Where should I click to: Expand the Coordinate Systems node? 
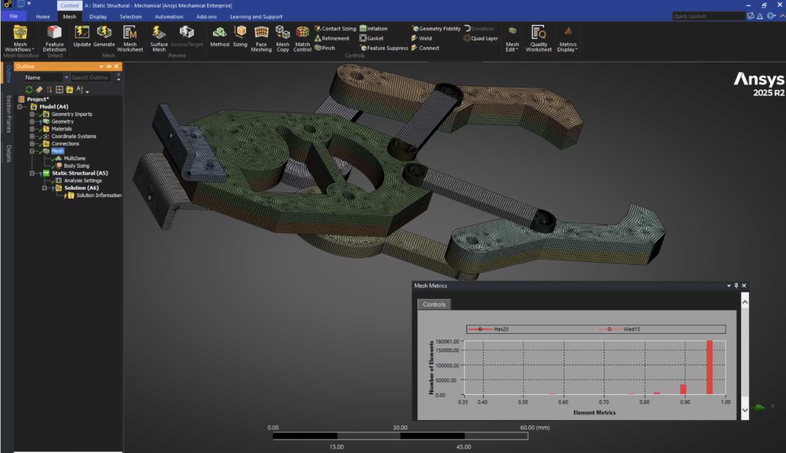pos(32,136)
